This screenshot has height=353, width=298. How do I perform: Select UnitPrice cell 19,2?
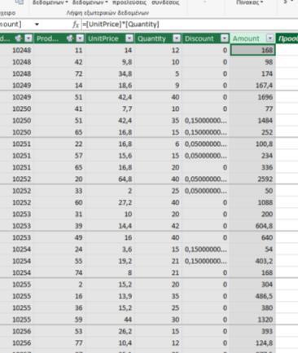click(110, 261)
